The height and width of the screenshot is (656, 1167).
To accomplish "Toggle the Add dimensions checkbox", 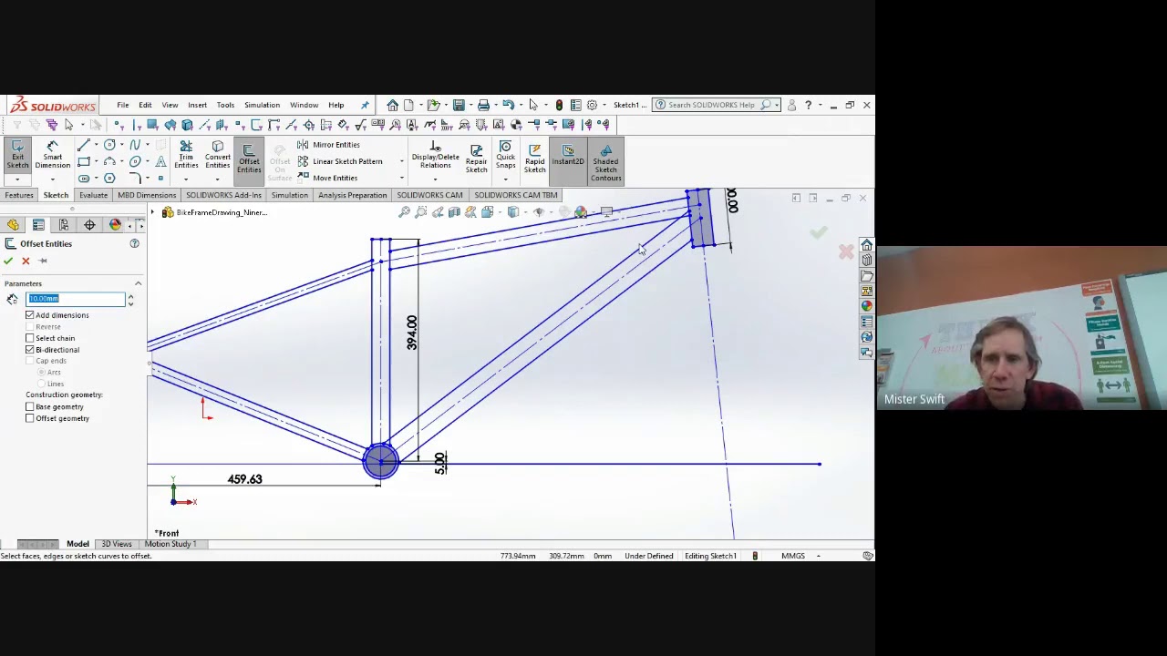I will click(30, 315).
